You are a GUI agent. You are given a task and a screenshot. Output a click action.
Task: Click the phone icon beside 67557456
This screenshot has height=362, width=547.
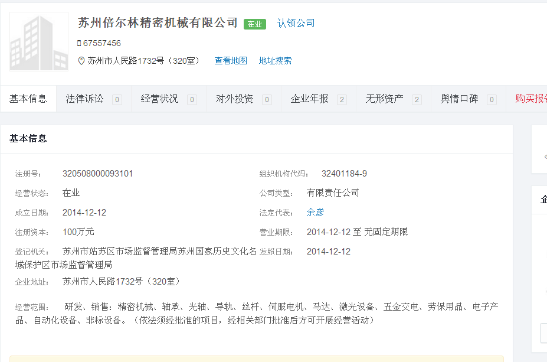pos(79,43)
